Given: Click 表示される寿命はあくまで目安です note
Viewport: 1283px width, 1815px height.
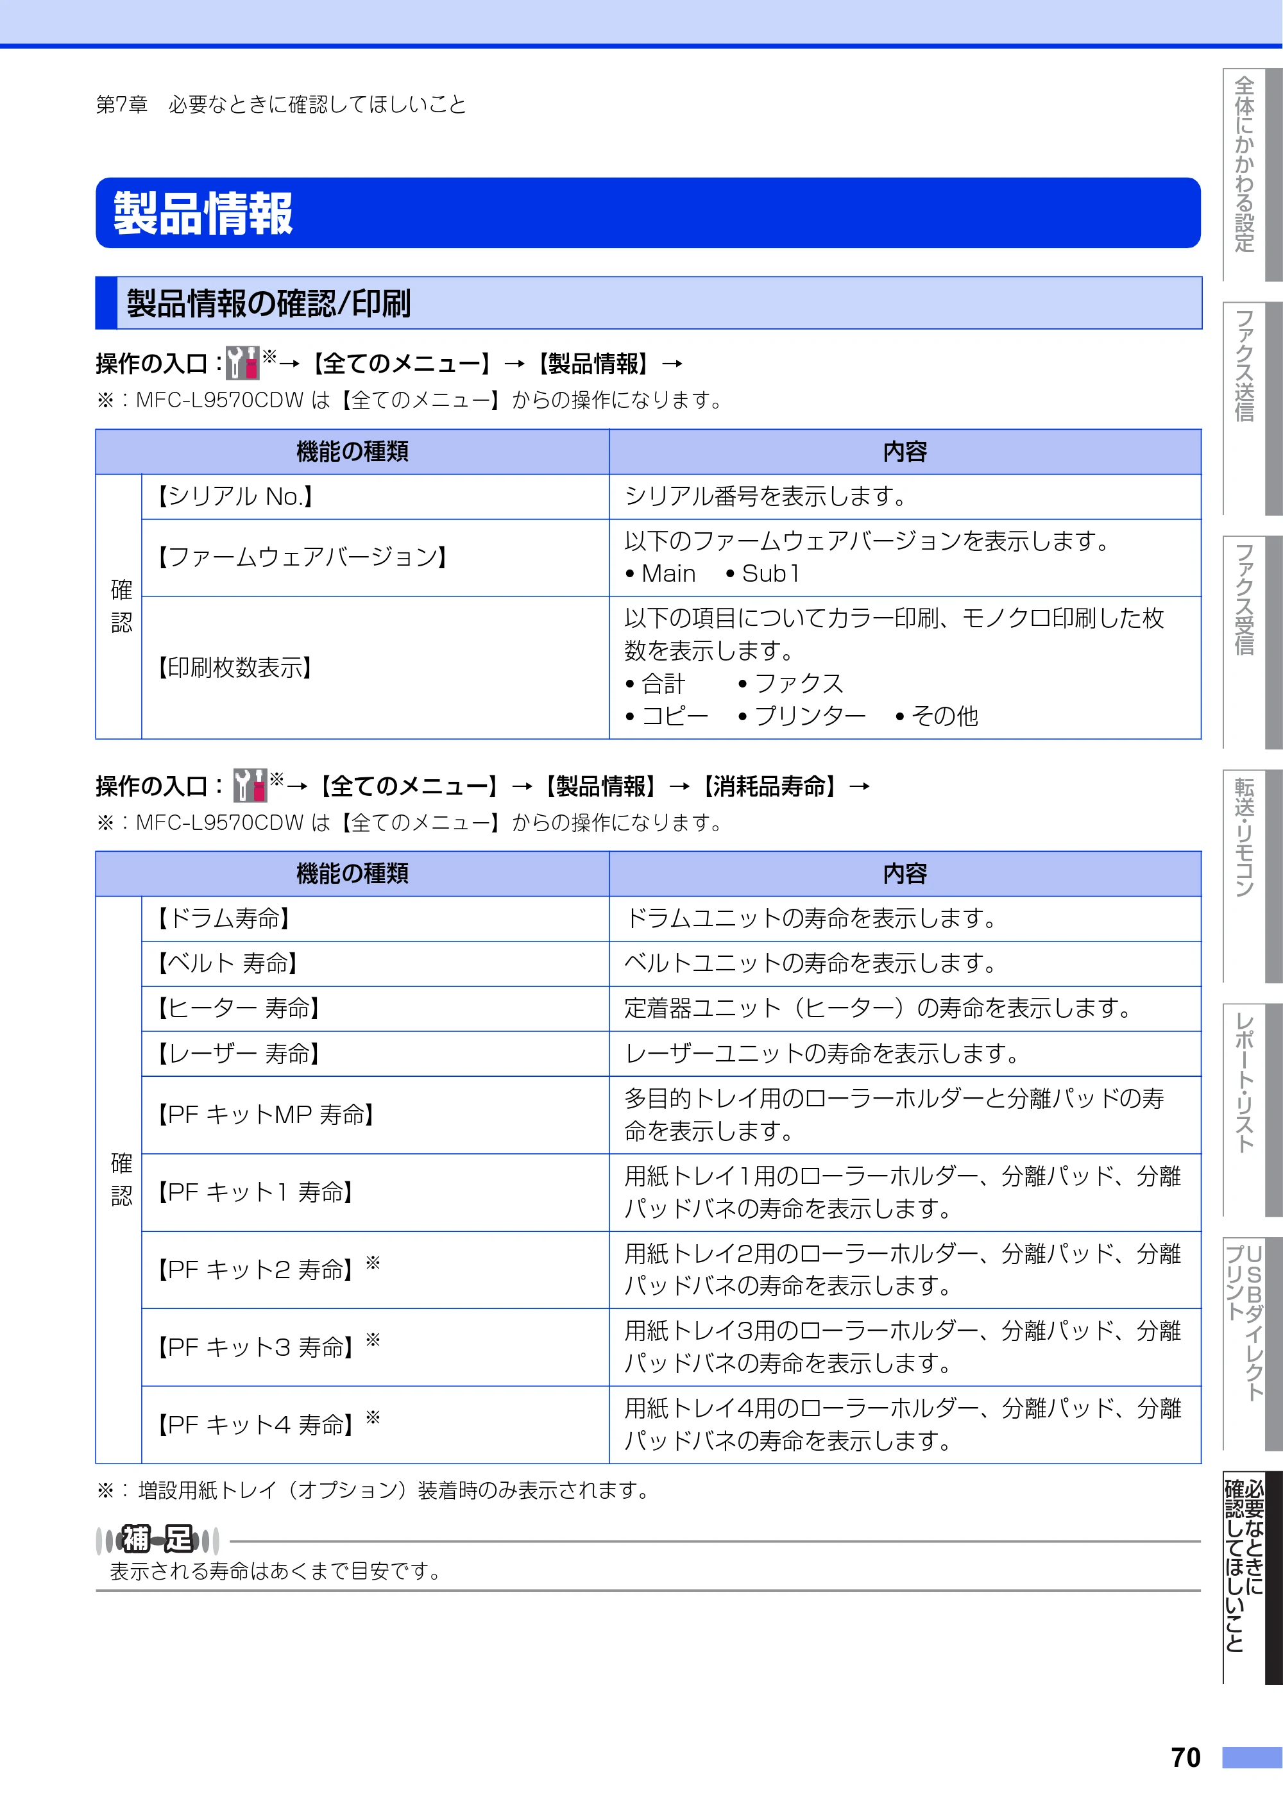Looking at the screenshot, I should [x=275, y=1571].
